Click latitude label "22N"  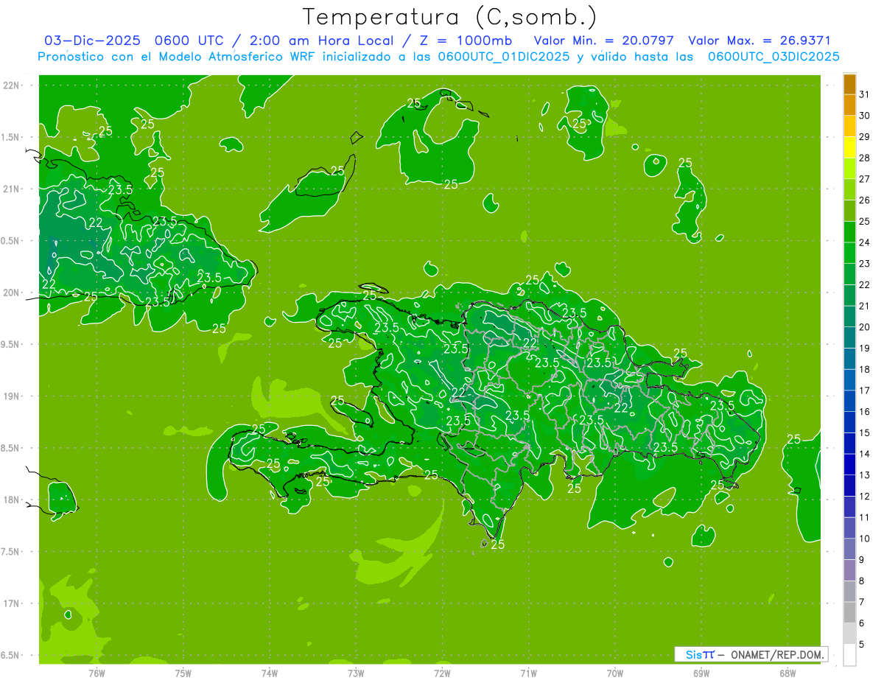tap(12, 85)
